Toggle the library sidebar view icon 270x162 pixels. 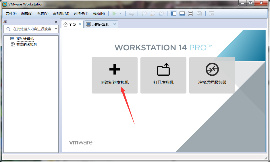coord(173,14)
